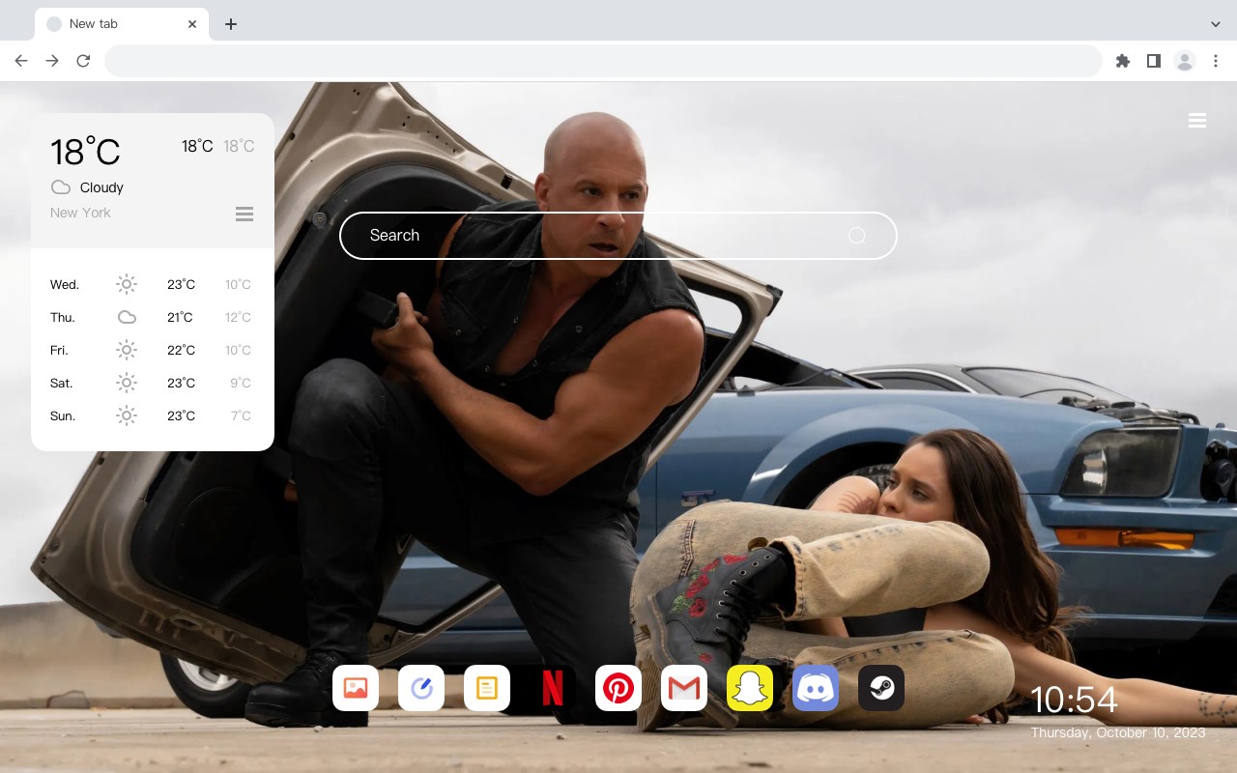Go back to previous page
The image size is (1237, 773).
[x=21, y=61]
